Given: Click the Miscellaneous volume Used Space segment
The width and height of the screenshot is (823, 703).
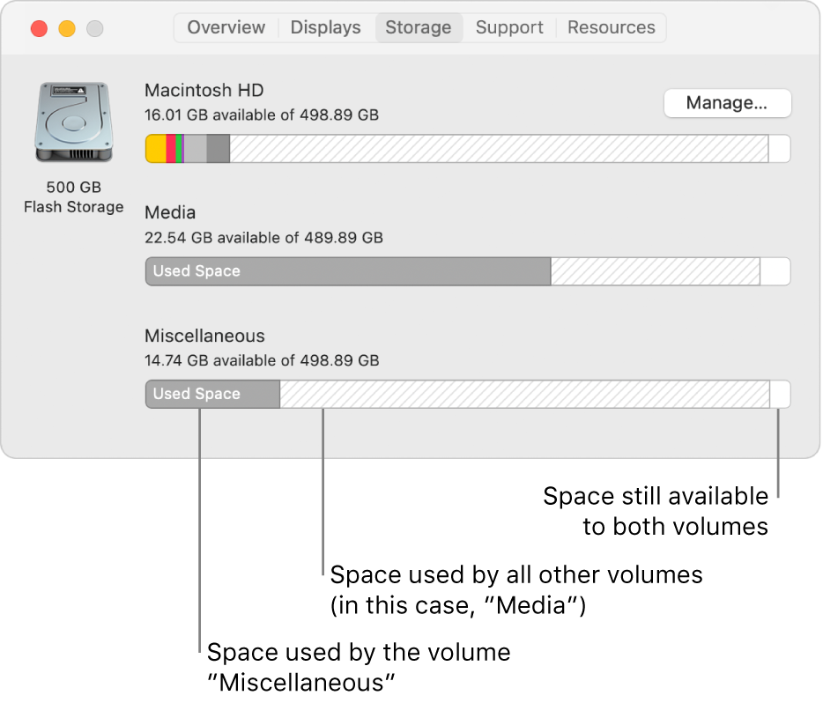Looking at the screenshot, I should [213, 394].
